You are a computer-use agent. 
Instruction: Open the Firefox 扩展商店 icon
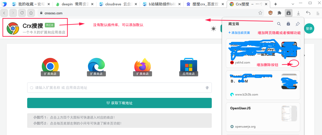coord(143,67)
